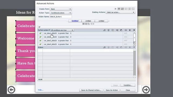
Task: Click the Remove decision icon below tabs
Action: 86,24
